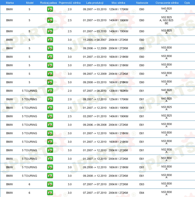
Task: Click the Moc silnika column header
Action: 118,3
